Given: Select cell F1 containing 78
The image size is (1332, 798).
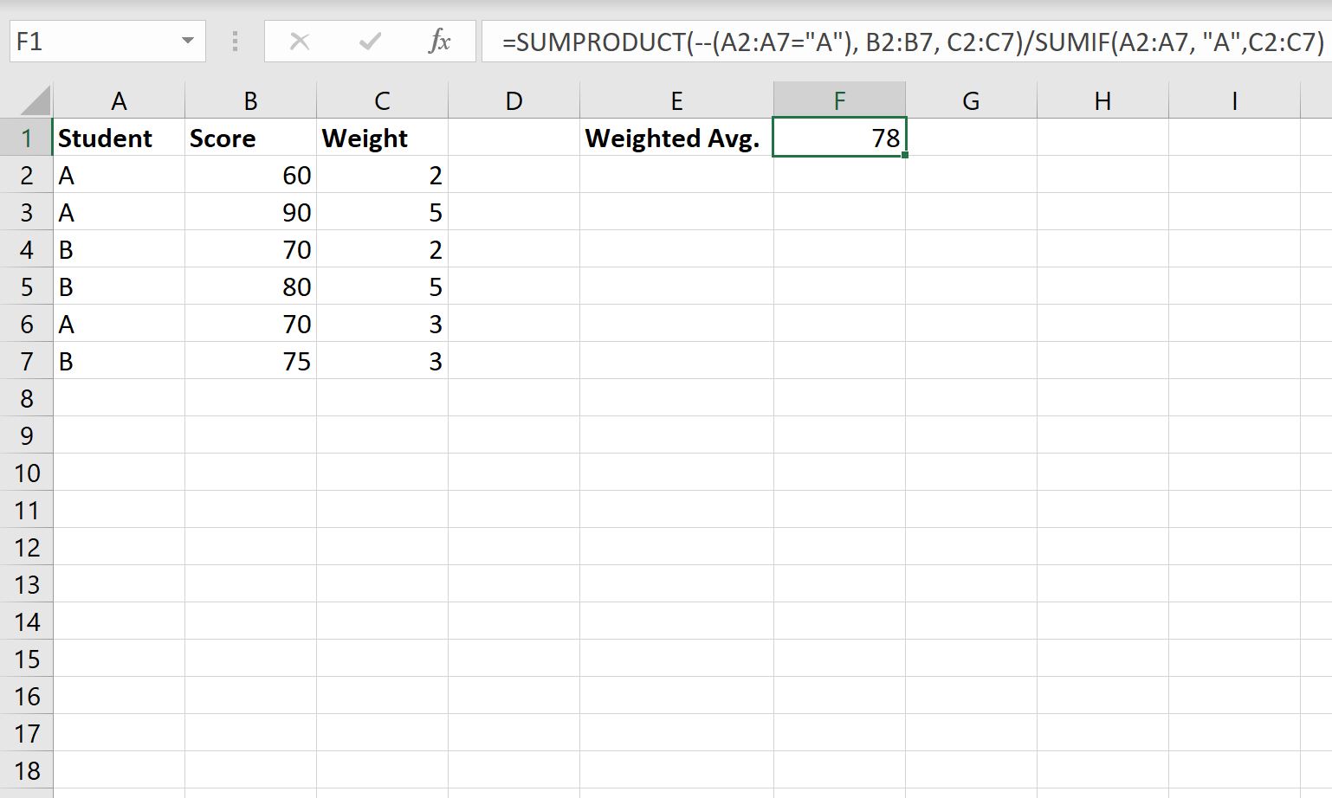Looking at the screenshot, I should coord(838,138).
